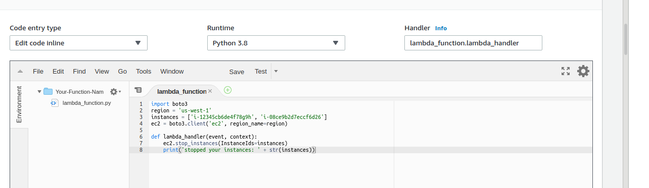Click line number 1 in the gutter
649x188 pixels.
point(141,104)
